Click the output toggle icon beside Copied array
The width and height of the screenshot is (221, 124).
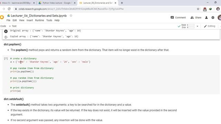[x=6, y=37]
